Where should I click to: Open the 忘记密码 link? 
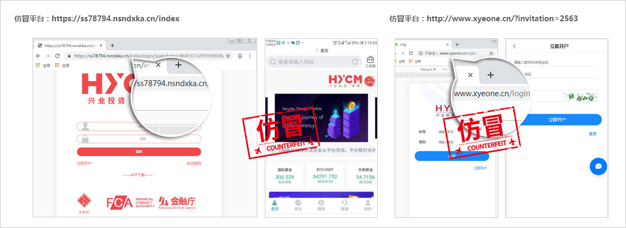pos(193,164)
